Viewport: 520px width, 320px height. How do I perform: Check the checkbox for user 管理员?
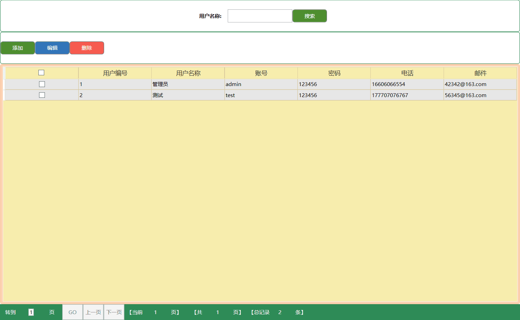tap(42, 84)
